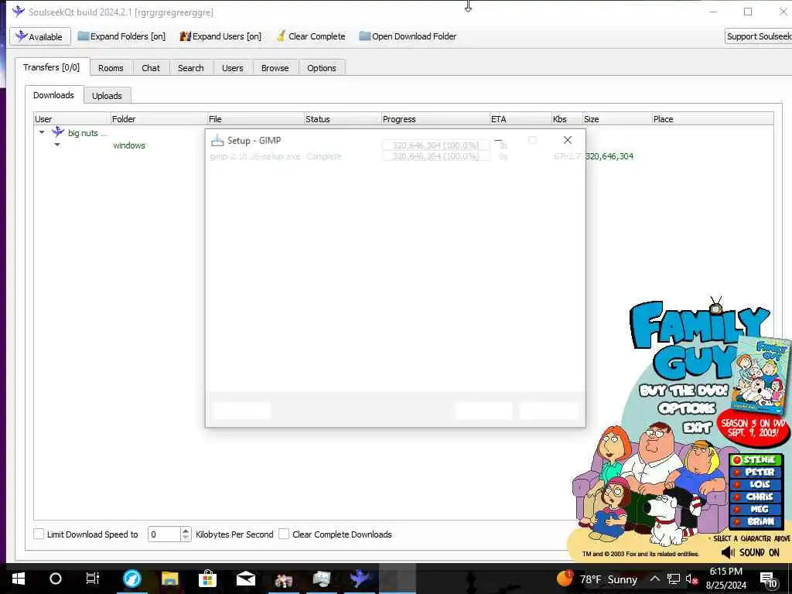Select the big nuts user entry

(87, 133)
